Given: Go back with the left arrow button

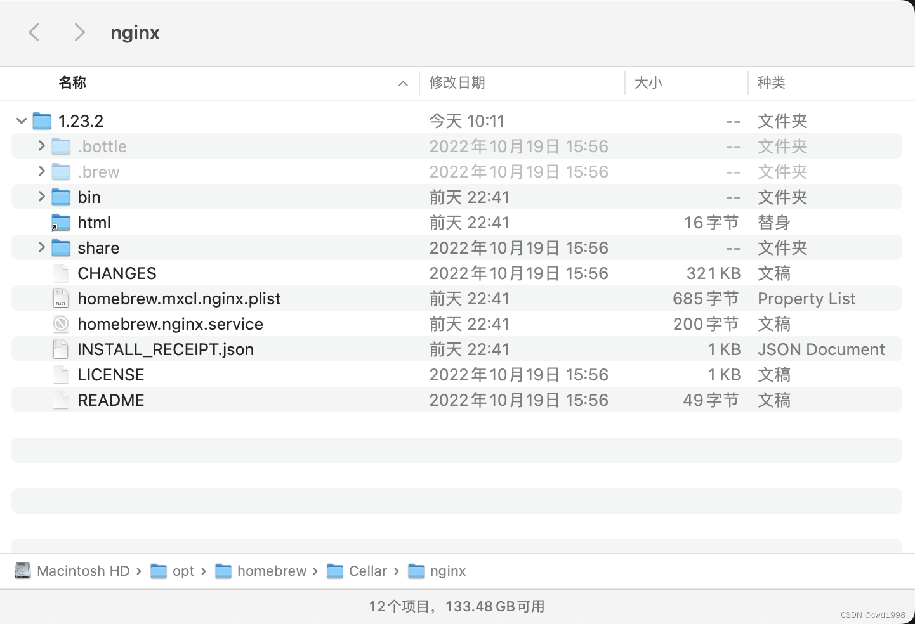Looking at the screenshot, I should pyautogui.click(x=34, y=32).
